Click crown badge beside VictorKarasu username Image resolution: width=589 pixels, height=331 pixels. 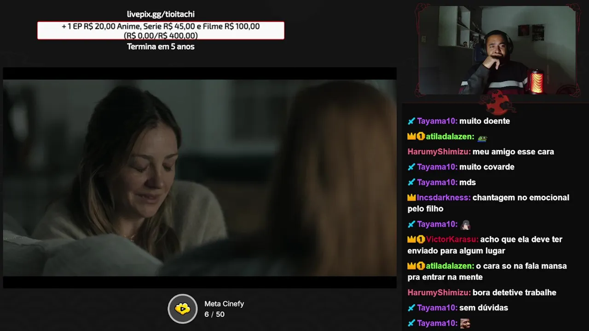click(411, 240)
